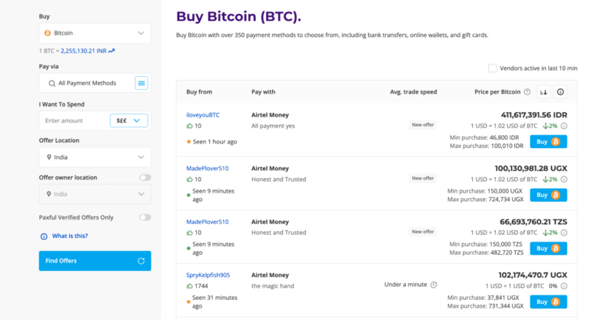Viewport: 615px width, 320px height.
Task: Click the What is this? link
Action: 70,236
